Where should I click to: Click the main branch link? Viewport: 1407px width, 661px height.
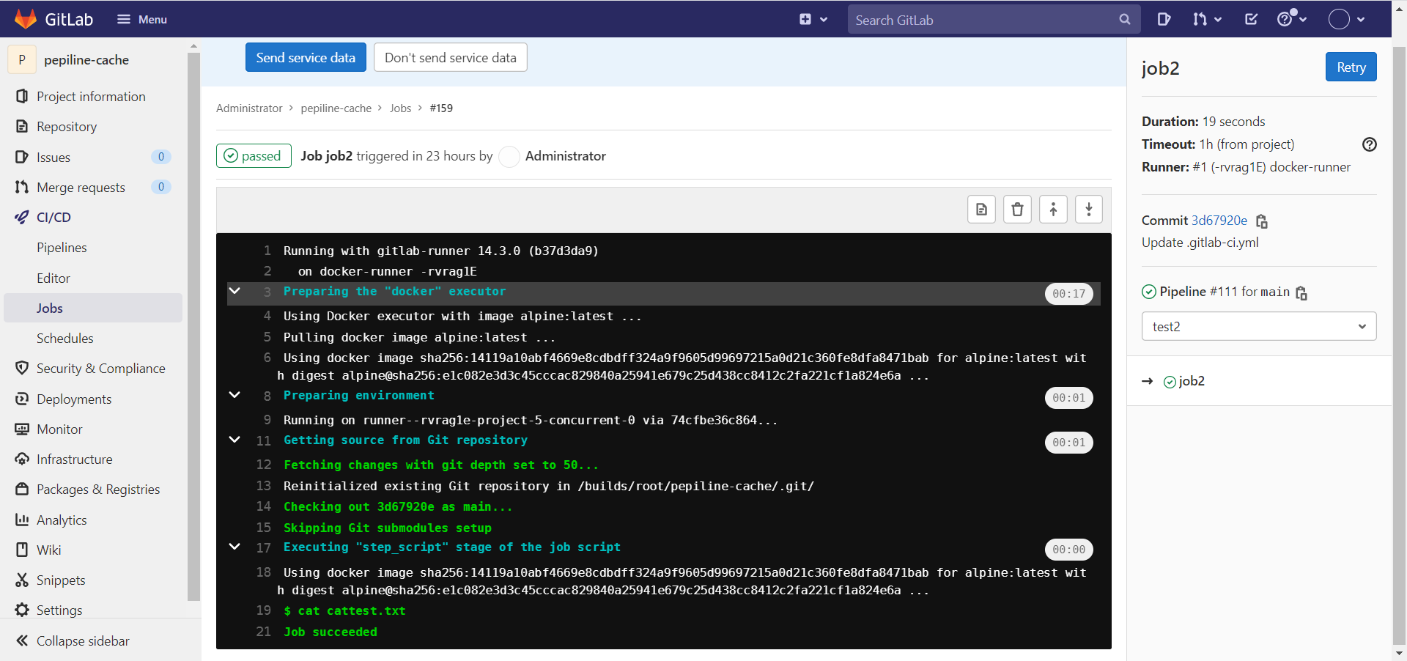point(1275,292)
